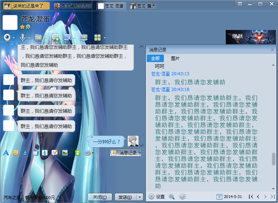The image size is (278, 203).
Task: Switch to 苍龙辅助交流区 chat tab
Action: pos(73,6)
